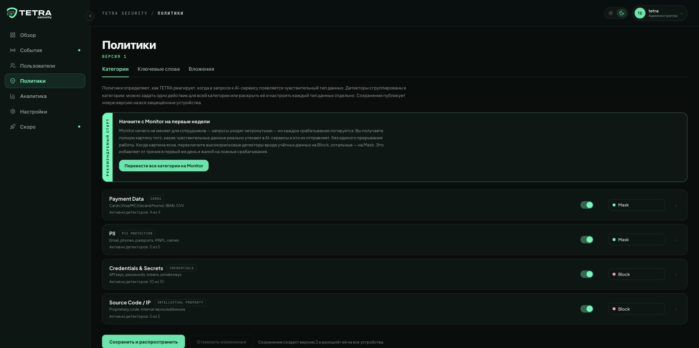
Task: Click the События broadcast icon
Action: click(13, 50)
